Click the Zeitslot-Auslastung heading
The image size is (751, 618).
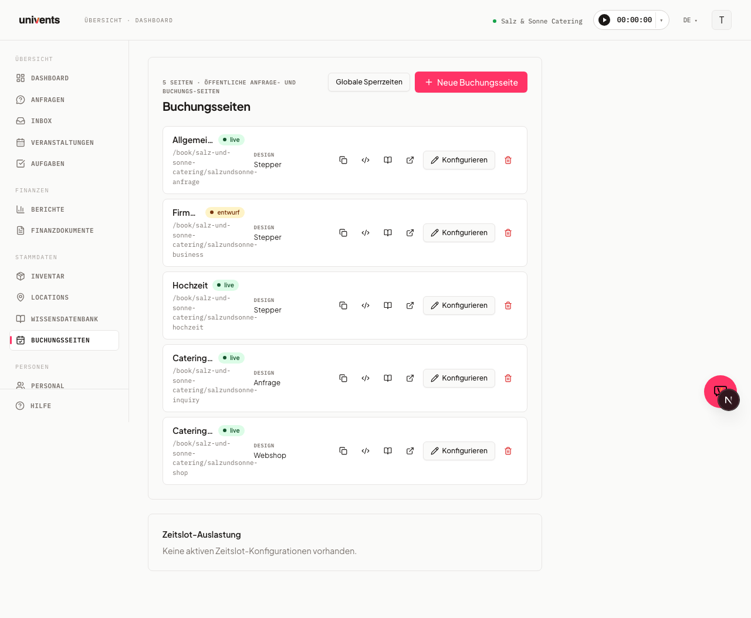pyautogui.click(x=202, y=535)
